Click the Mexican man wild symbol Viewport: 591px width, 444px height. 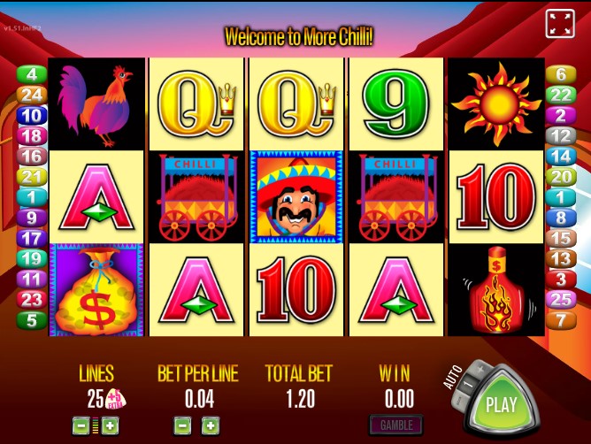tap(296, 197)
